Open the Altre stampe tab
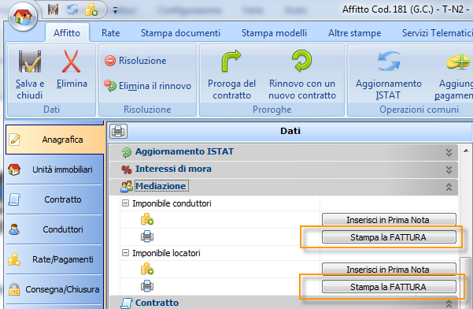473x309 pixels. pyautogui.click(x=354, y=32)
